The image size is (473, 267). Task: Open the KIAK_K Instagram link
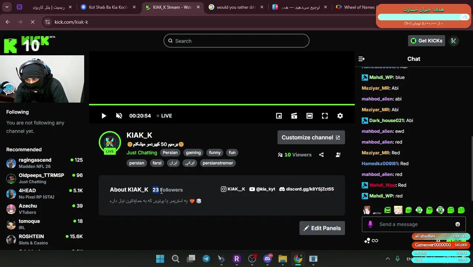click(233, 189)
